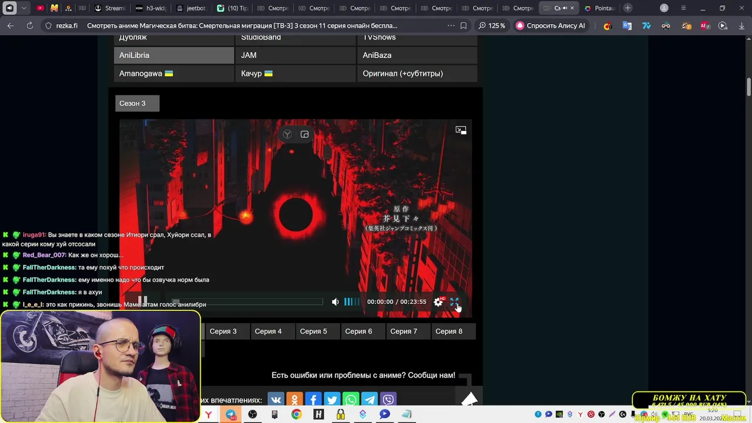Click chat username iruga91
This screenshot has width=752, height=423.
(34, 234)
